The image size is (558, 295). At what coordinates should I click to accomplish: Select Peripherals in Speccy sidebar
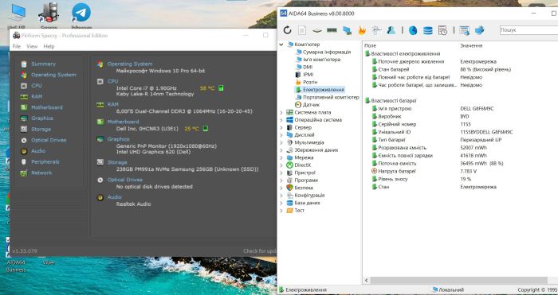coord(45,161)
